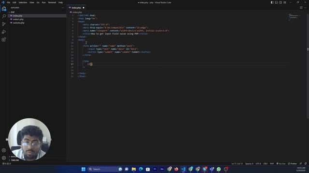This screenshot has width=309, height=173.
Task: Open the Selection menu
Action: (x=23, y=2)
